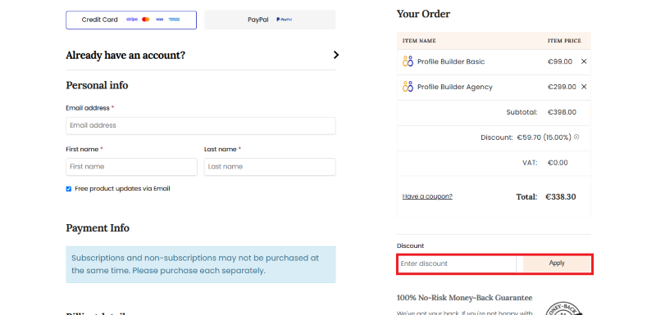Screen dimensions: 656x315
Task: Focus the Email address field
Action: click(200, 125)
